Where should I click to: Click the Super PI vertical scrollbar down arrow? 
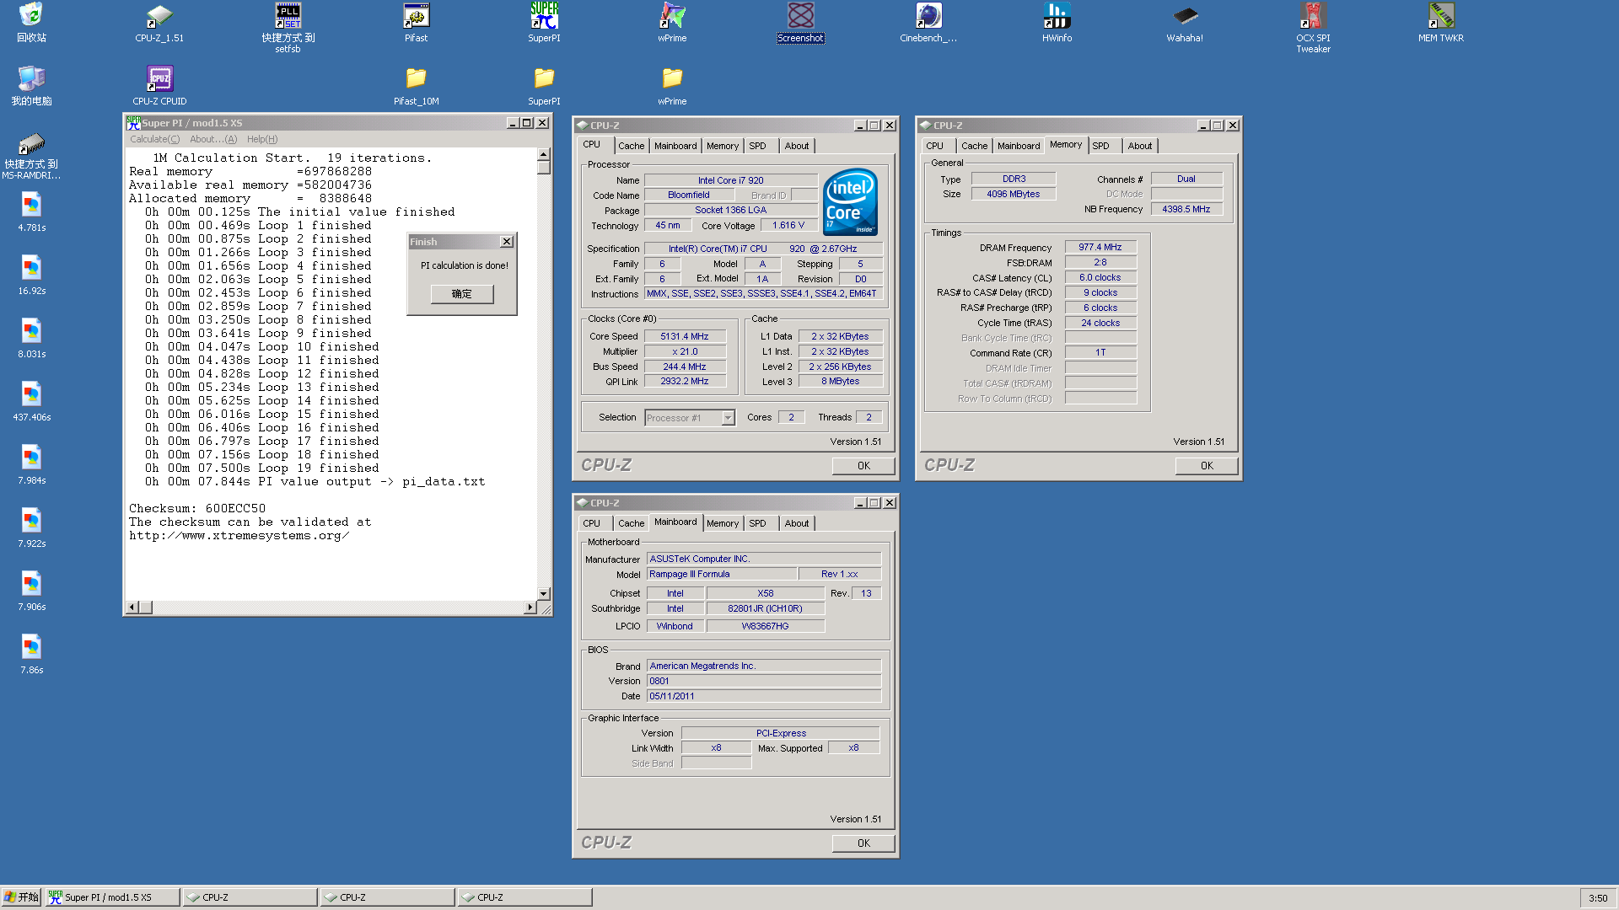tap(544, 594)
